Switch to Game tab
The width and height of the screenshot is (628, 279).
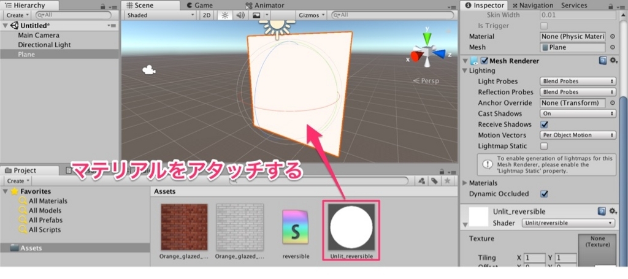[x=199, y=5]
